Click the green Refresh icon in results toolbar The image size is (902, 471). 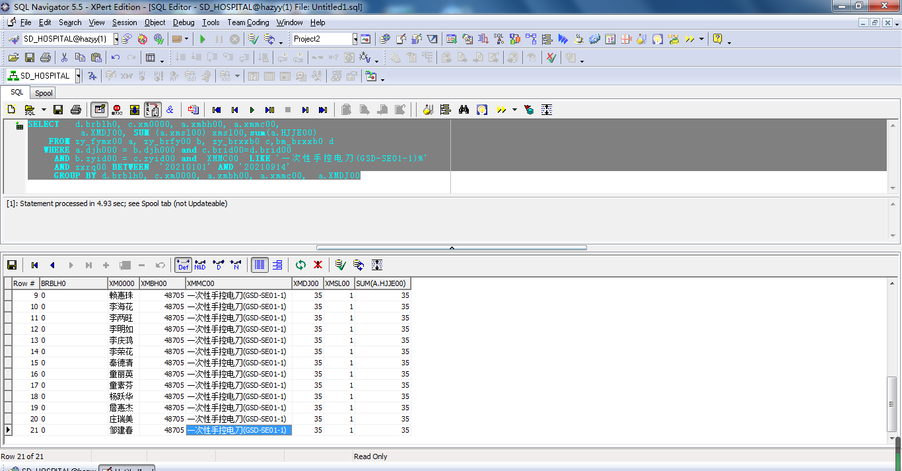300,265
